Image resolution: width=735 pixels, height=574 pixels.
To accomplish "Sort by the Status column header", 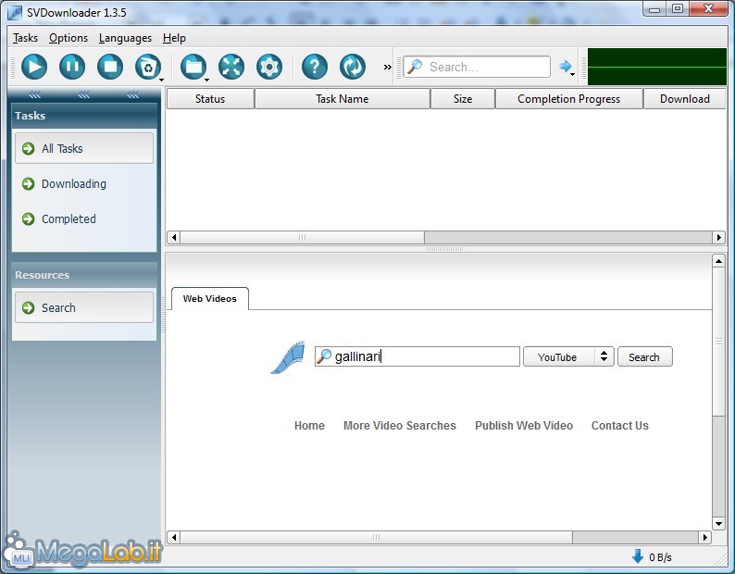I will [x=210, y=99].
